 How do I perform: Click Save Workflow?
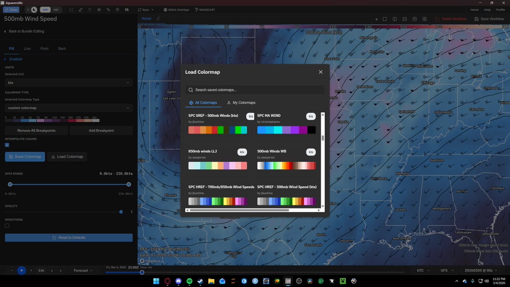(x=488, y=19)
